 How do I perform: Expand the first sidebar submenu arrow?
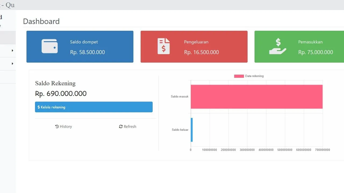[12, 50]
